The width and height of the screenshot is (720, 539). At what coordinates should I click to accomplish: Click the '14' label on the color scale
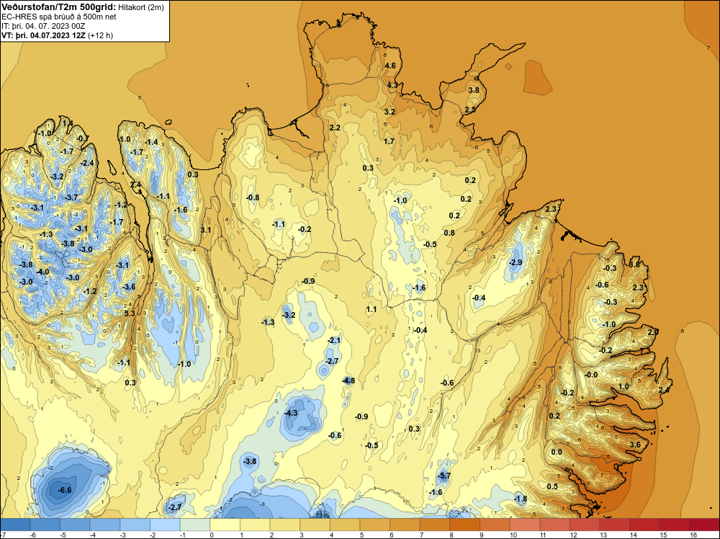click(x=633, y=535)
